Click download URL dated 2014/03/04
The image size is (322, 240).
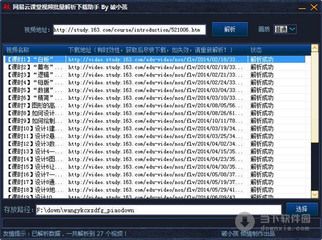[x=155, y=90]
